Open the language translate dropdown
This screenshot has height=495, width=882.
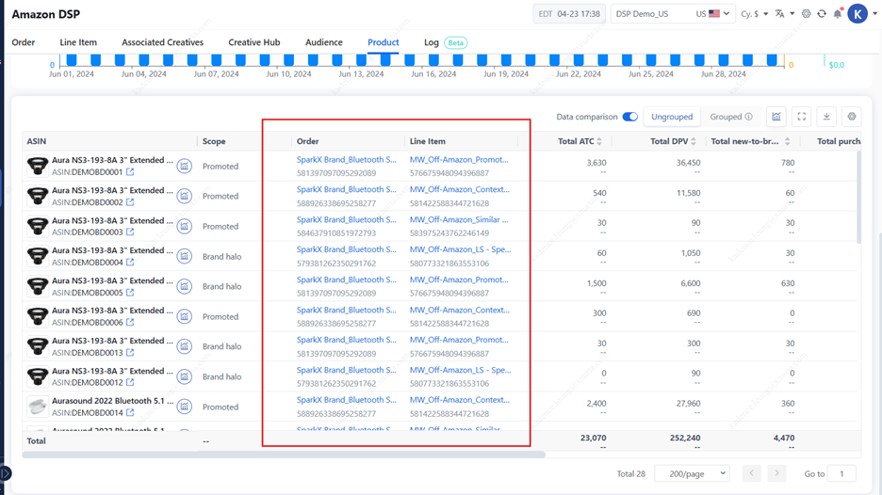[784, 14]
